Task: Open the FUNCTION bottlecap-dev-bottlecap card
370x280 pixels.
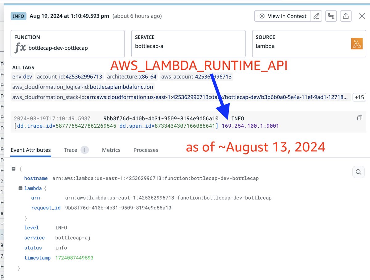Action: click(68, 43)
